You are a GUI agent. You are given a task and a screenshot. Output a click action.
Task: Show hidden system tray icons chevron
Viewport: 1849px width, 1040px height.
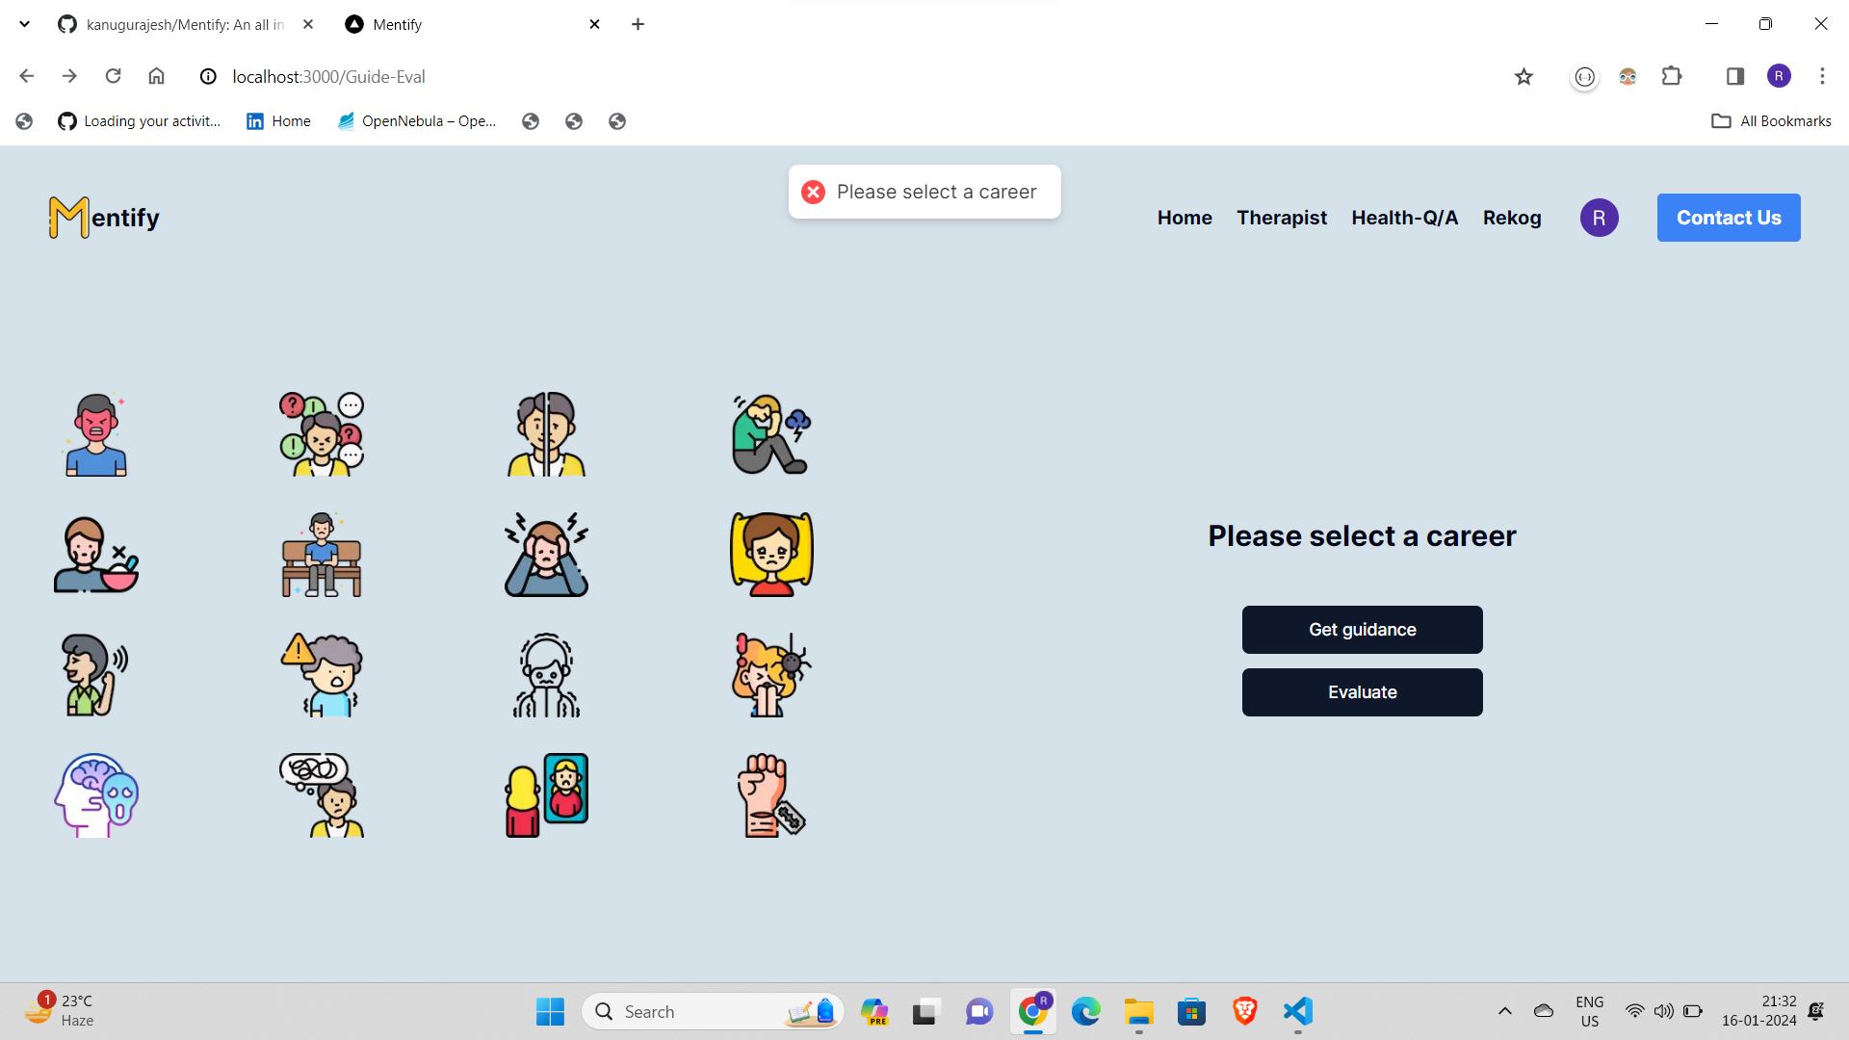click(x=1504, y=1011)
